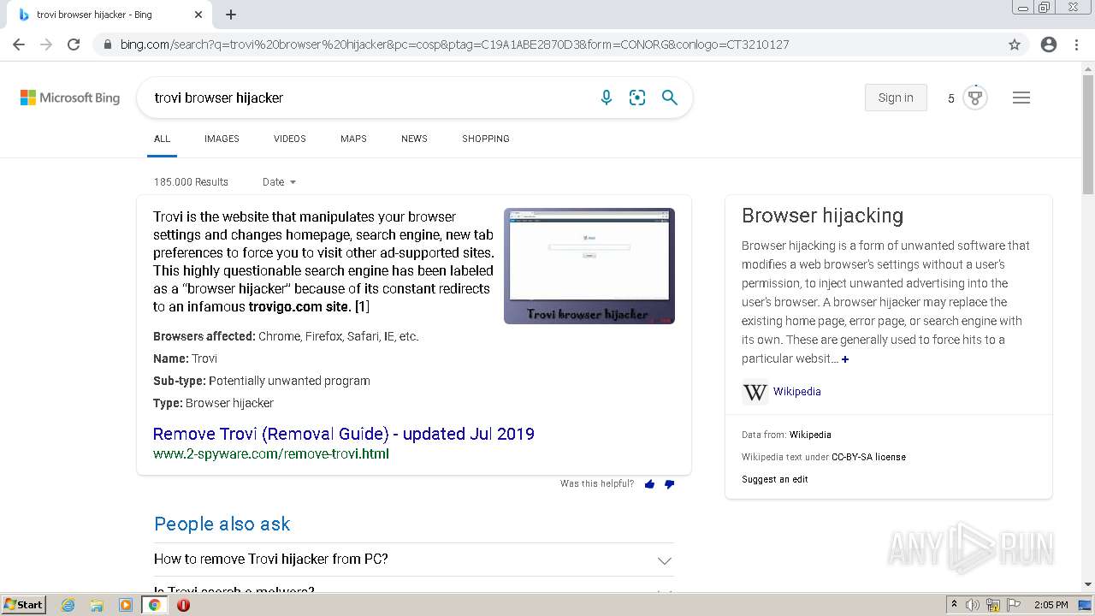Open a new browser tab
Image resolution: width=1095 pixels, height=616 pixels.
click(x=231, y=15)
